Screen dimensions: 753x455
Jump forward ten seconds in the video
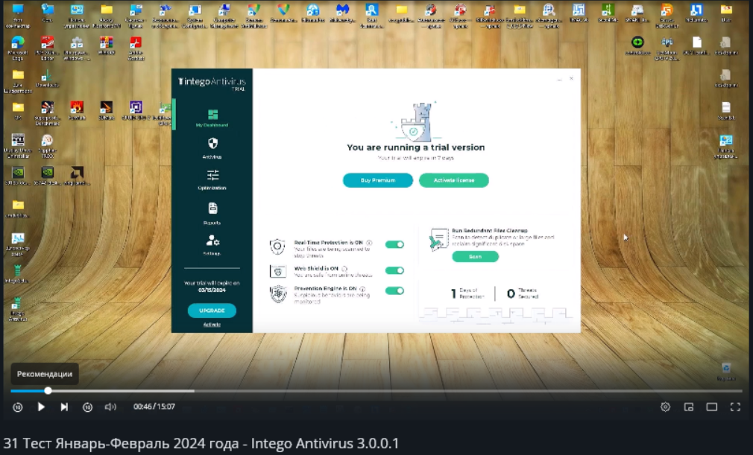coord(87,407)
